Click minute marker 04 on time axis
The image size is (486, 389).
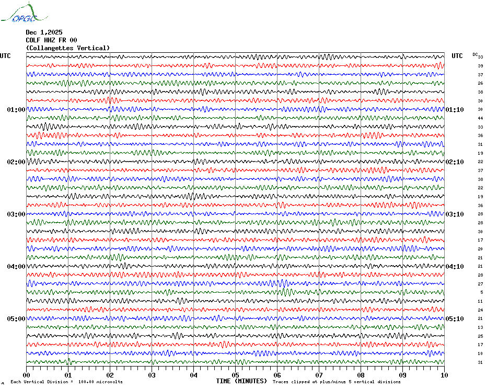point(194,375)
